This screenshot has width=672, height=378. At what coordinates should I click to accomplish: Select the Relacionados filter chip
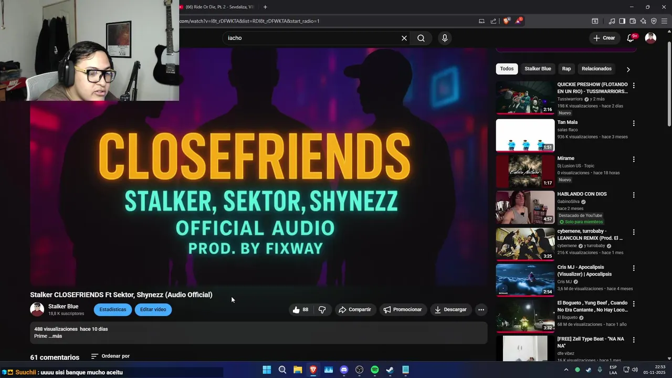point(596,69)
